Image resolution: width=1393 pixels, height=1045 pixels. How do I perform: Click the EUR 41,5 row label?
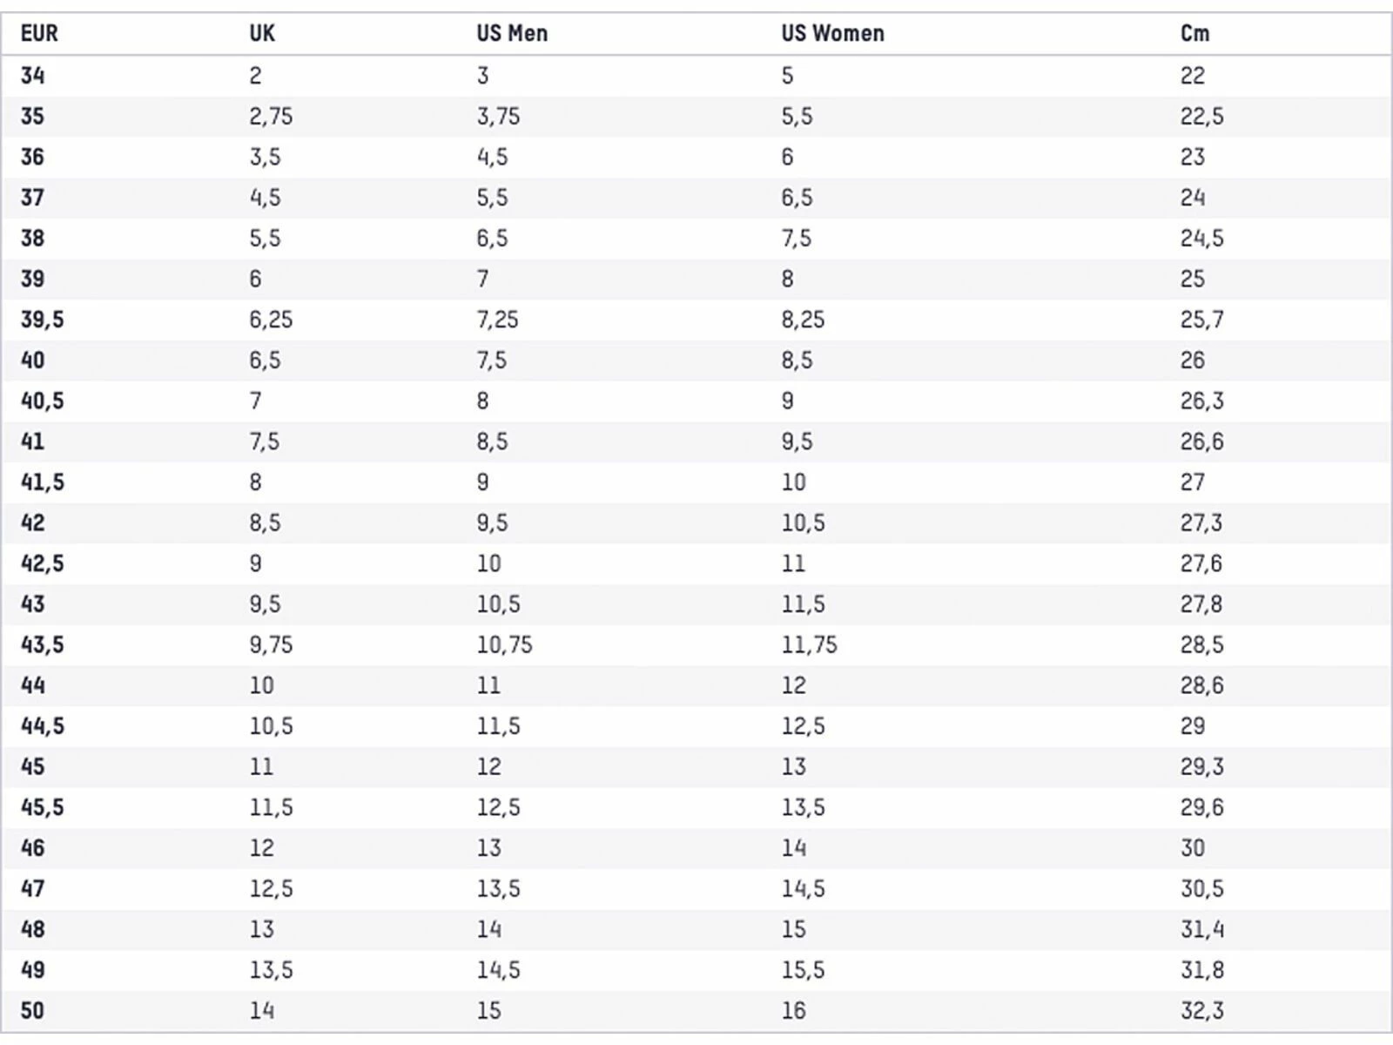pyautogui.click(x=43, y=482)
